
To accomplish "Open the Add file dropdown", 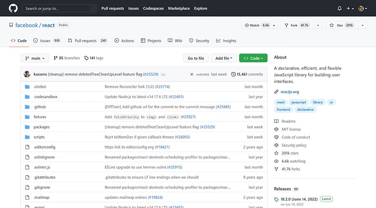I will 224,58.
